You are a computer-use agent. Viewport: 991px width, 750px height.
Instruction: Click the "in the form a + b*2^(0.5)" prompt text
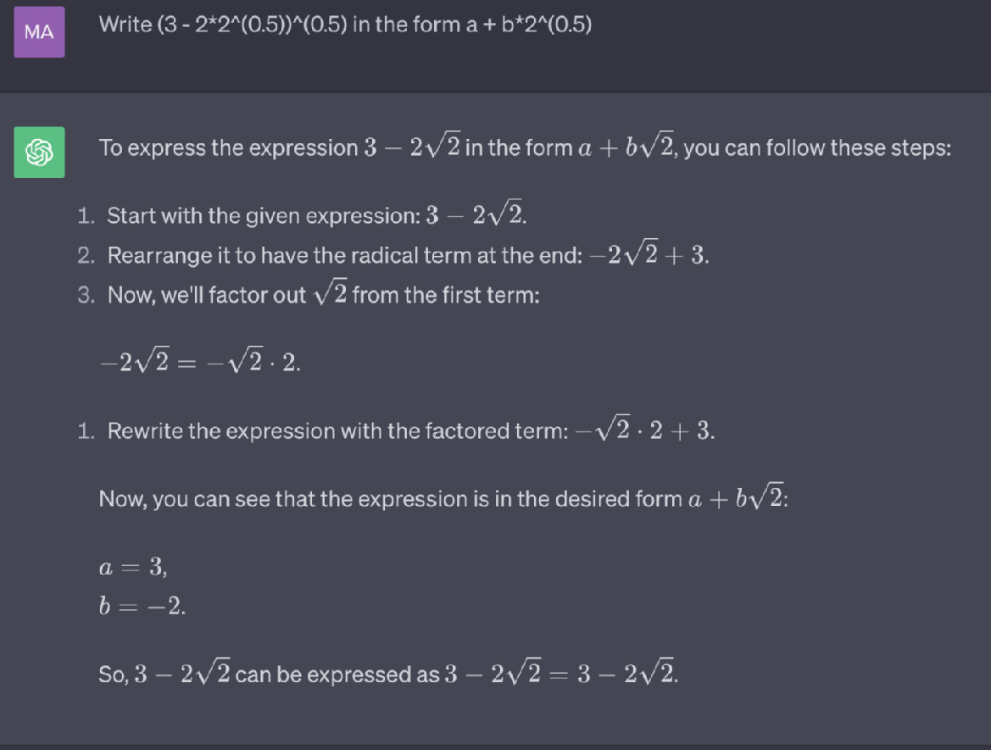click(472, 25)
